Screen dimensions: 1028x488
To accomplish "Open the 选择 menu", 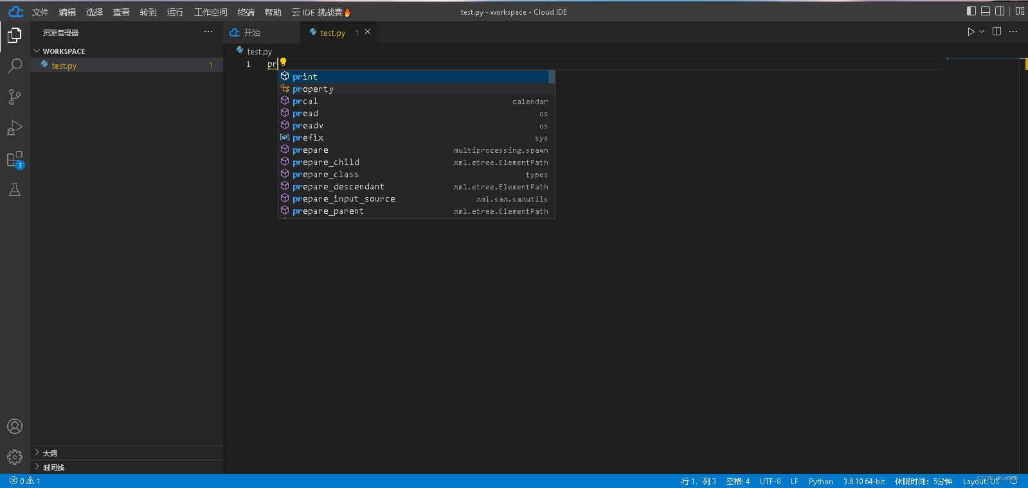I will (x=95, y=12).
